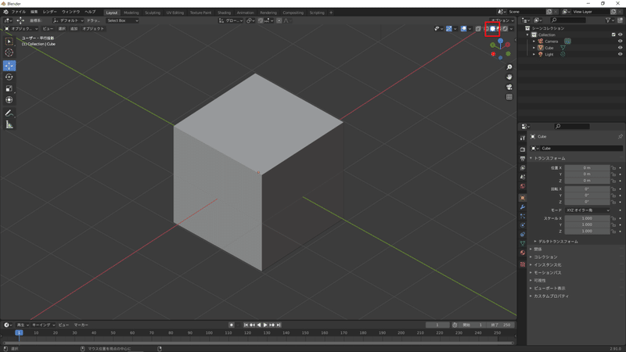This screenshot has width=626, height=352.
Task: Open the XYZ オイラー角 rotation mode dropdown
Action: point(588,210)
